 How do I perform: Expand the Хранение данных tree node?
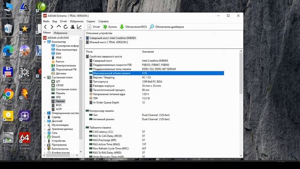(x=45, y=129)
